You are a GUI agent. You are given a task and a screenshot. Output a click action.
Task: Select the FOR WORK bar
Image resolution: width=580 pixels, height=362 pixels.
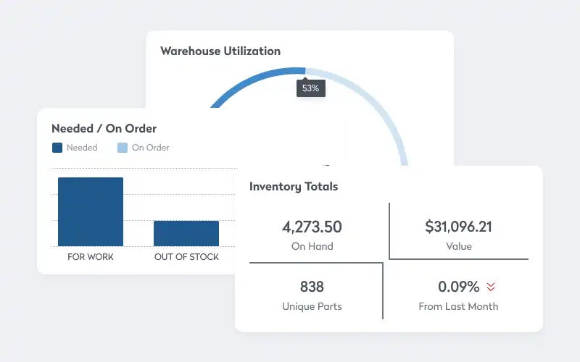point(91,211)
